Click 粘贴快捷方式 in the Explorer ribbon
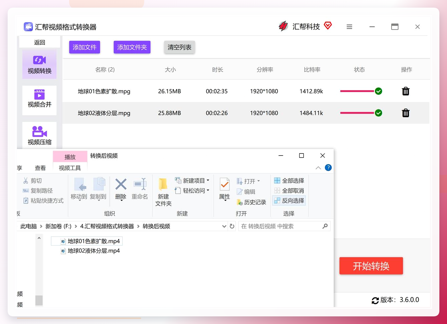The image size is (447, 324). click(43, 200)
